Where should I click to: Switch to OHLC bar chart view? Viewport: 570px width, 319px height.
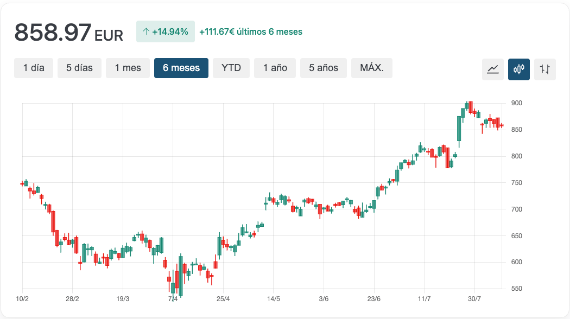click(545, 69)
